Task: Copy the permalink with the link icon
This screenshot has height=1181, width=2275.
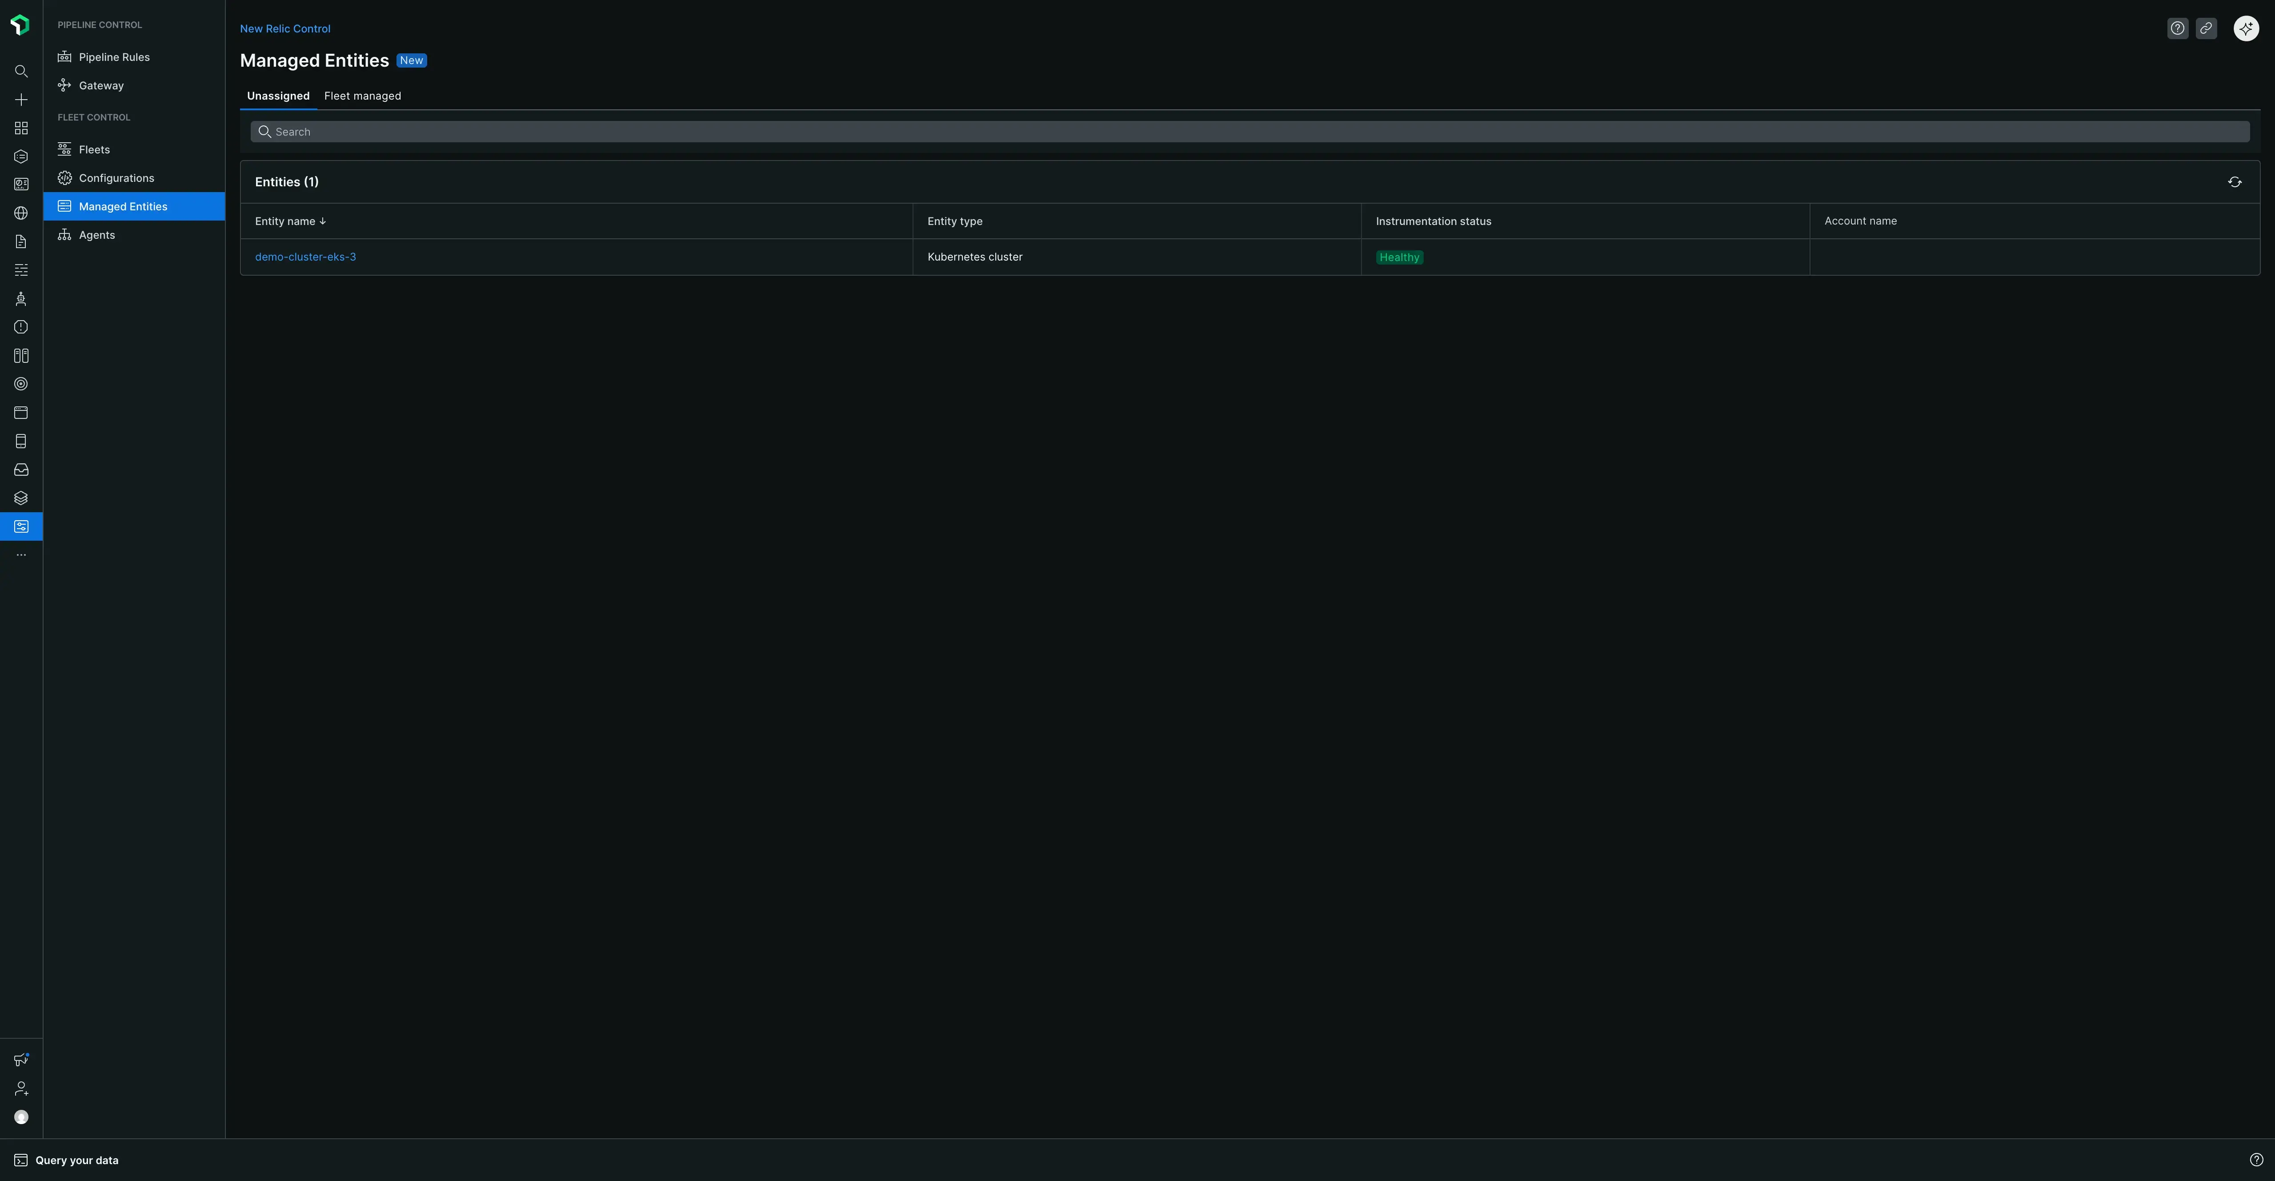Action: point(2206,28)
